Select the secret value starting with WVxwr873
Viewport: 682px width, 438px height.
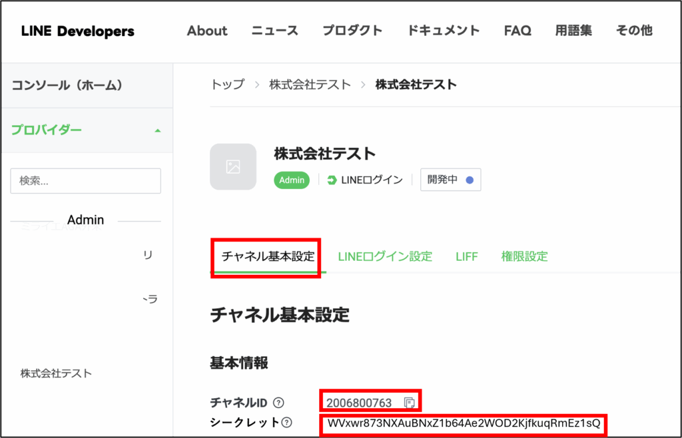pyautogui.click(x=464, y=423)
